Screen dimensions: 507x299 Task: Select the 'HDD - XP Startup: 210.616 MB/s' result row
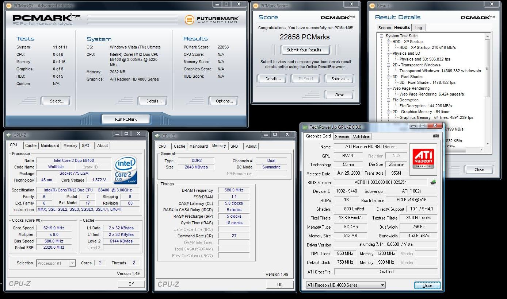[x=427, y=47]
